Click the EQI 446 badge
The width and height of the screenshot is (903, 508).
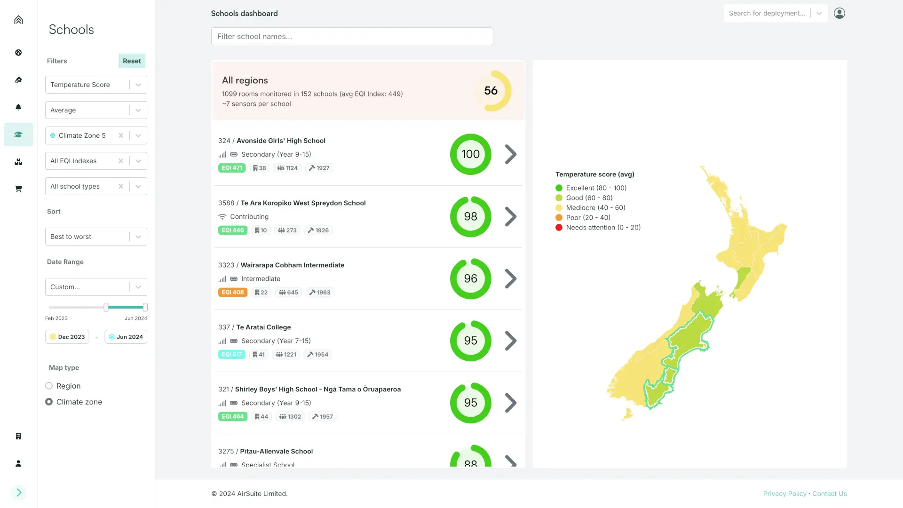pyautogui.click(x=233, y=230)
